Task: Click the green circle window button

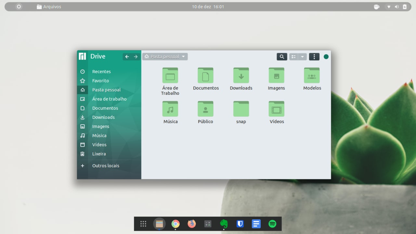Action: [x=326, y=57]
